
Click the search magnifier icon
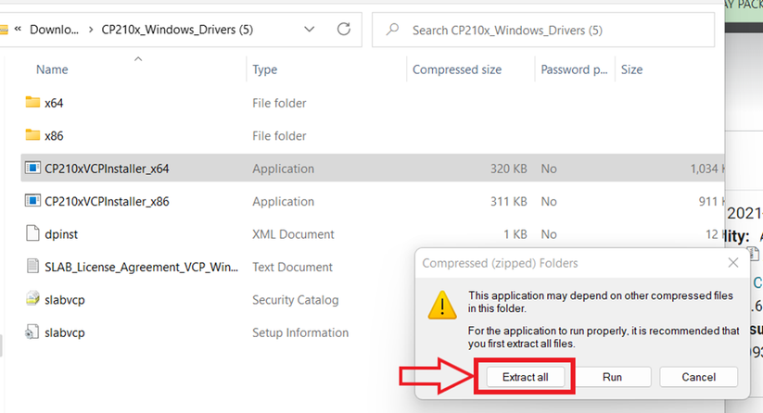pos(393,31)
